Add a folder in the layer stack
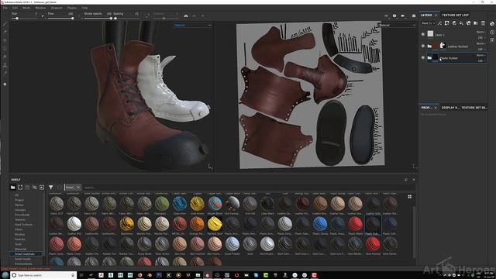Image resolution: width=496 pixels, height=279 pixels. (476, 23)
